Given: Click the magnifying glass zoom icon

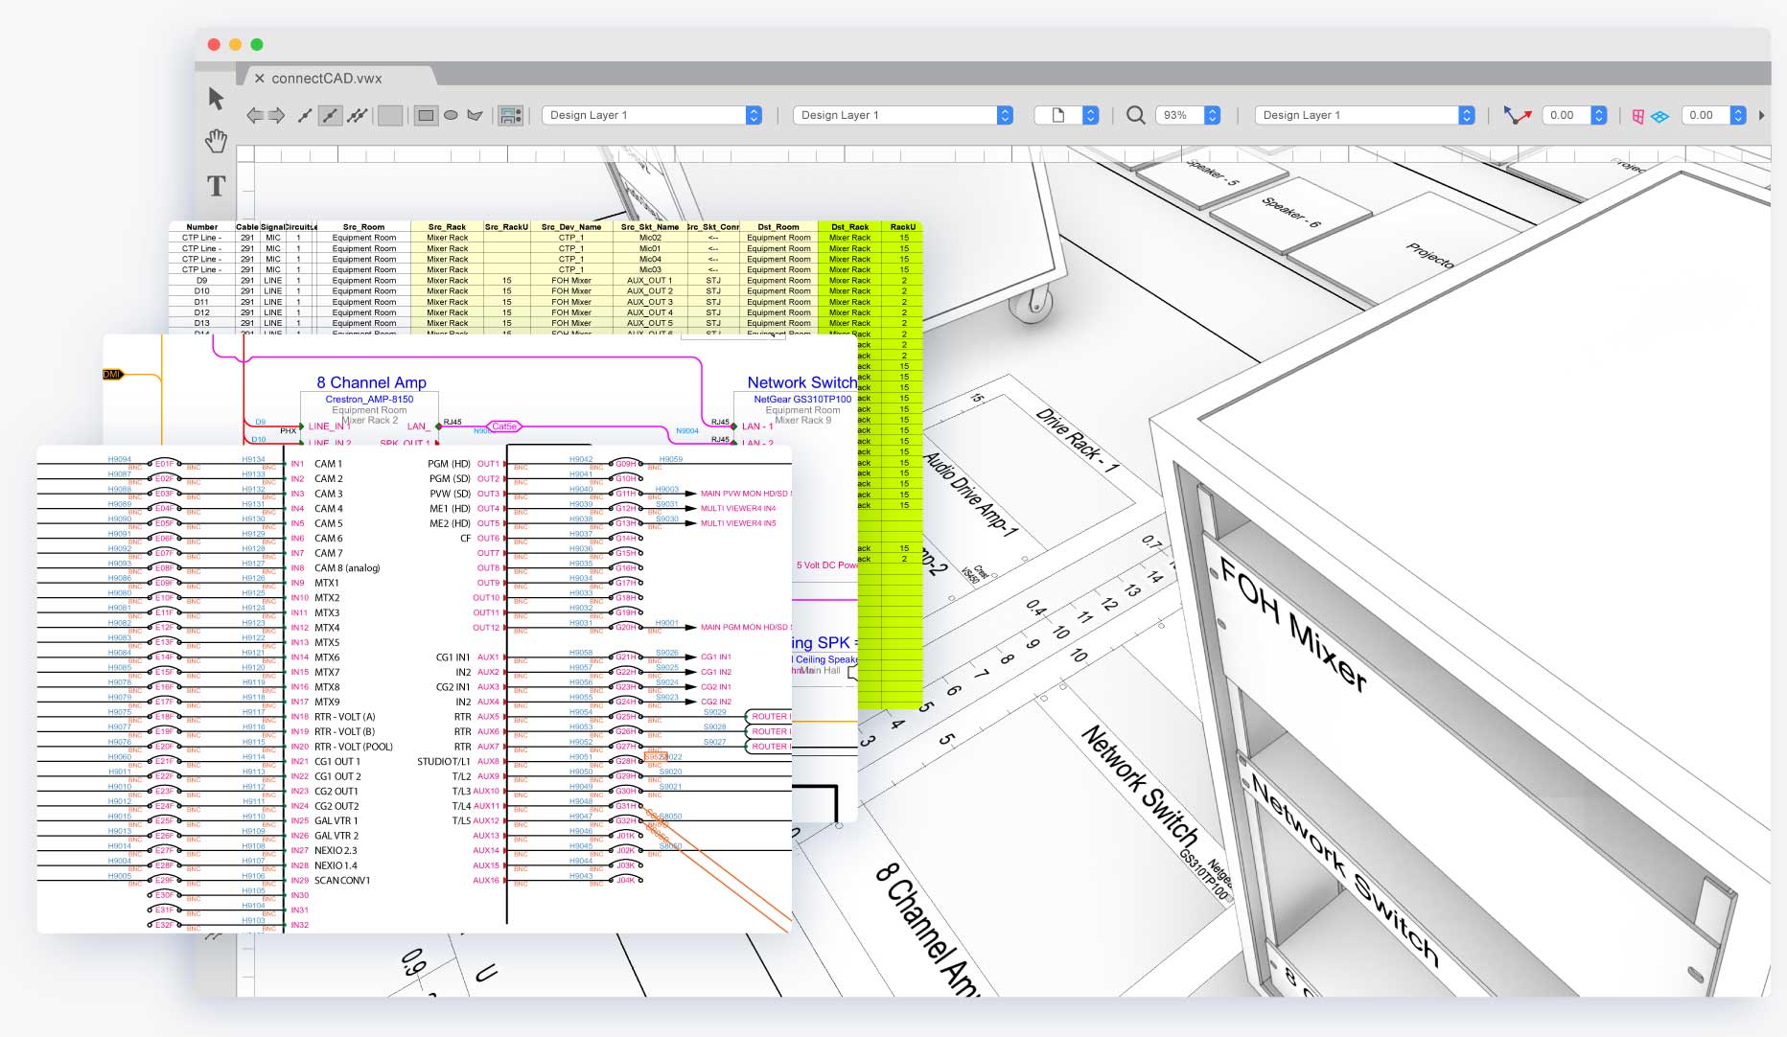Looking at the screenshot, I should click(x=1135, y=115).
